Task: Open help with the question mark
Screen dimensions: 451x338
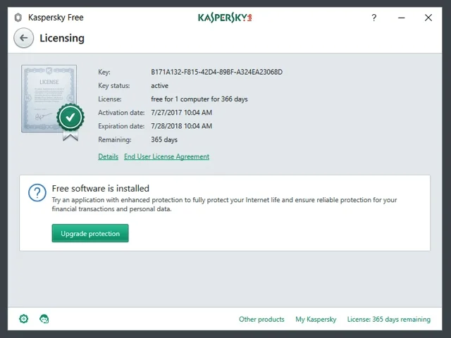Action: (374, 18)
